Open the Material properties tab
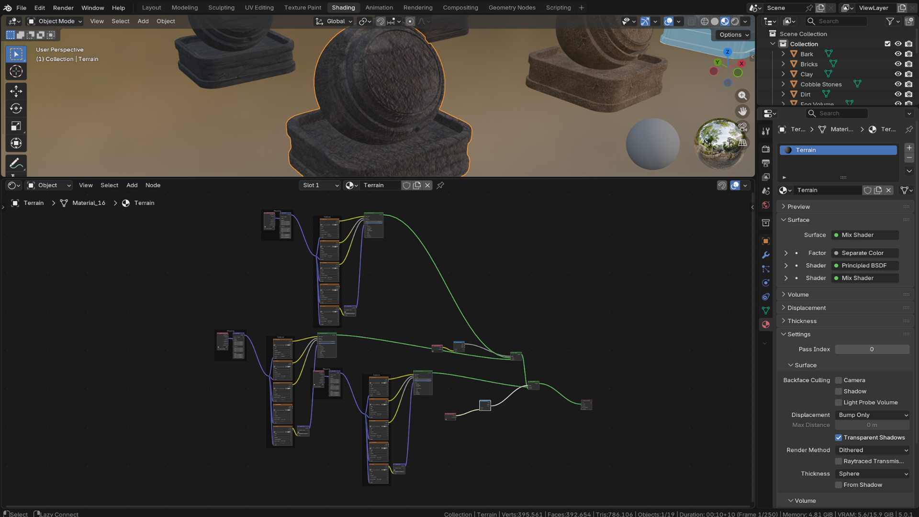 (x=766, y=325)
